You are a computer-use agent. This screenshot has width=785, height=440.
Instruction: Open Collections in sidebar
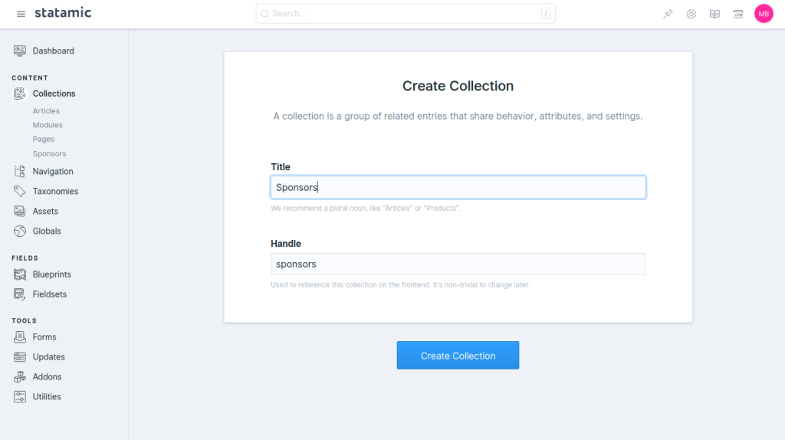pos(54,94)
